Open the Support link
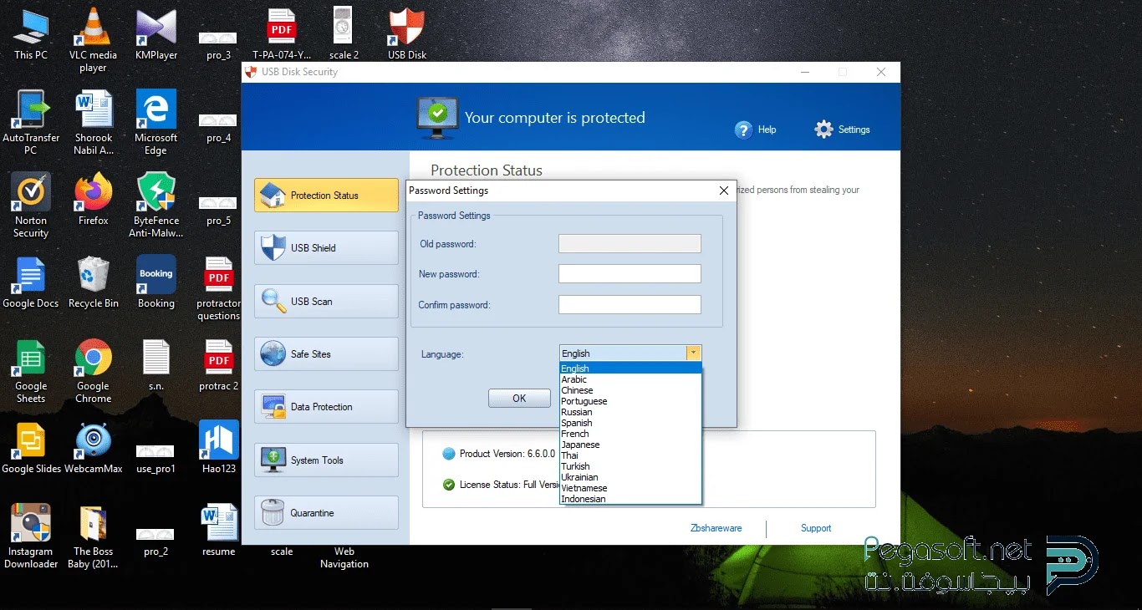Image resolution: width=1142 pixels, height=610 pixels. point(816,528)
